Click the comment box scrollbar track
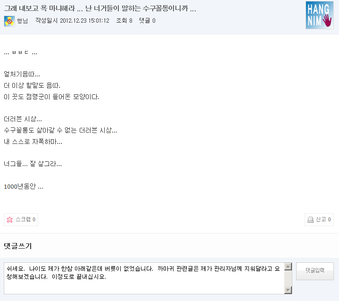 point(288,278)
